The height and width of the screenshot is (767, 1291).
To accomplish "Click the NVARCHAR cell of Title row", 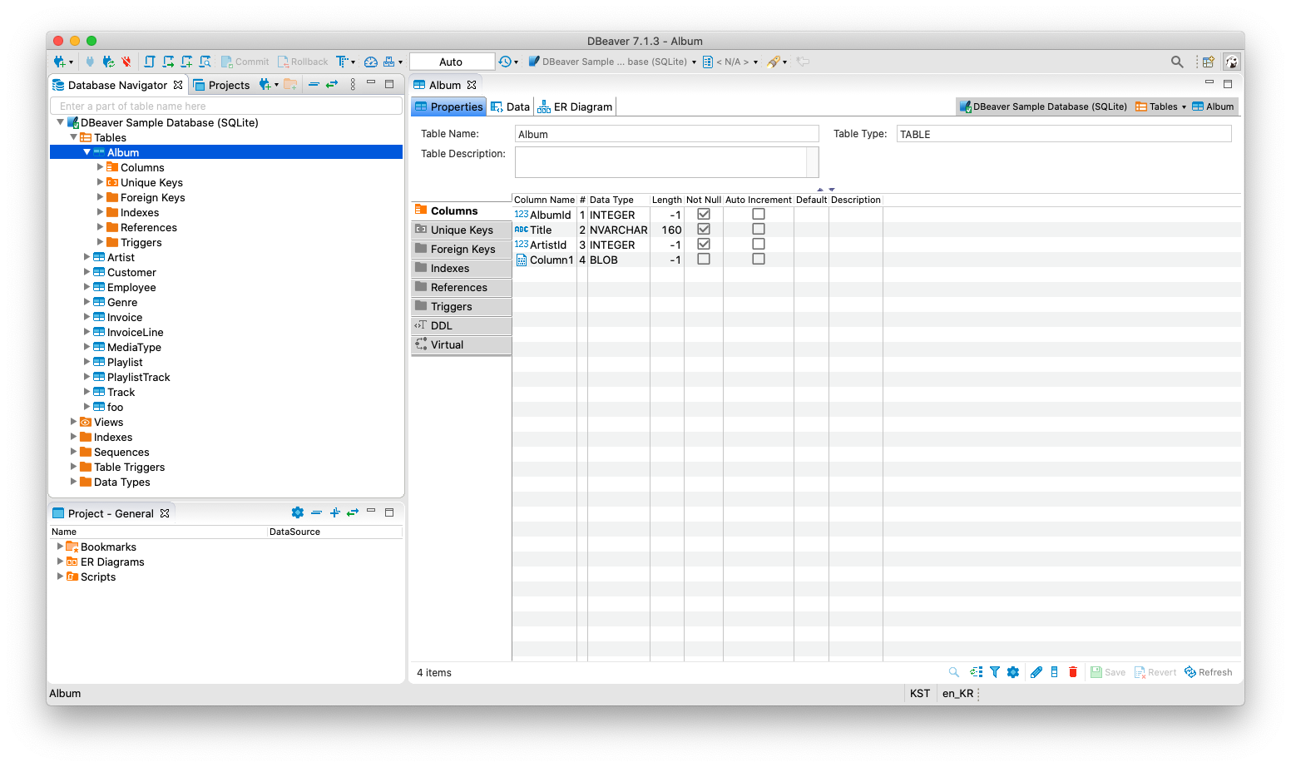I will tap(618, 230).
